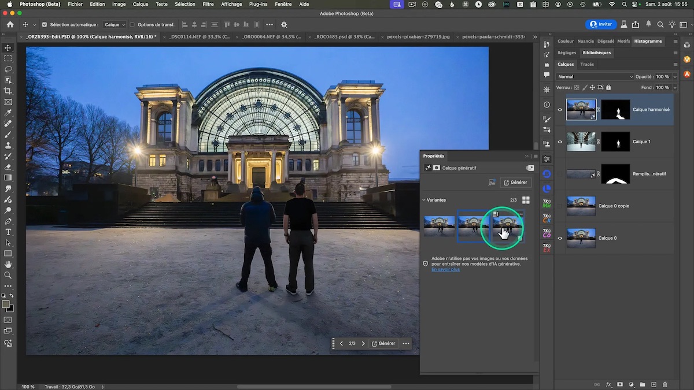The height and width of the screenshot is (390, 694).
Task: Select the Eraser tool
Action: 8,167
